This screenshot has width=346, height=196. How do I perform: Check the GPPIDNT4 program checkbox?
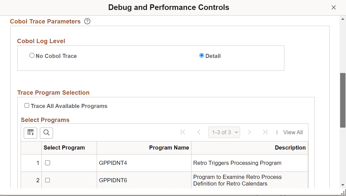[47, 163]
